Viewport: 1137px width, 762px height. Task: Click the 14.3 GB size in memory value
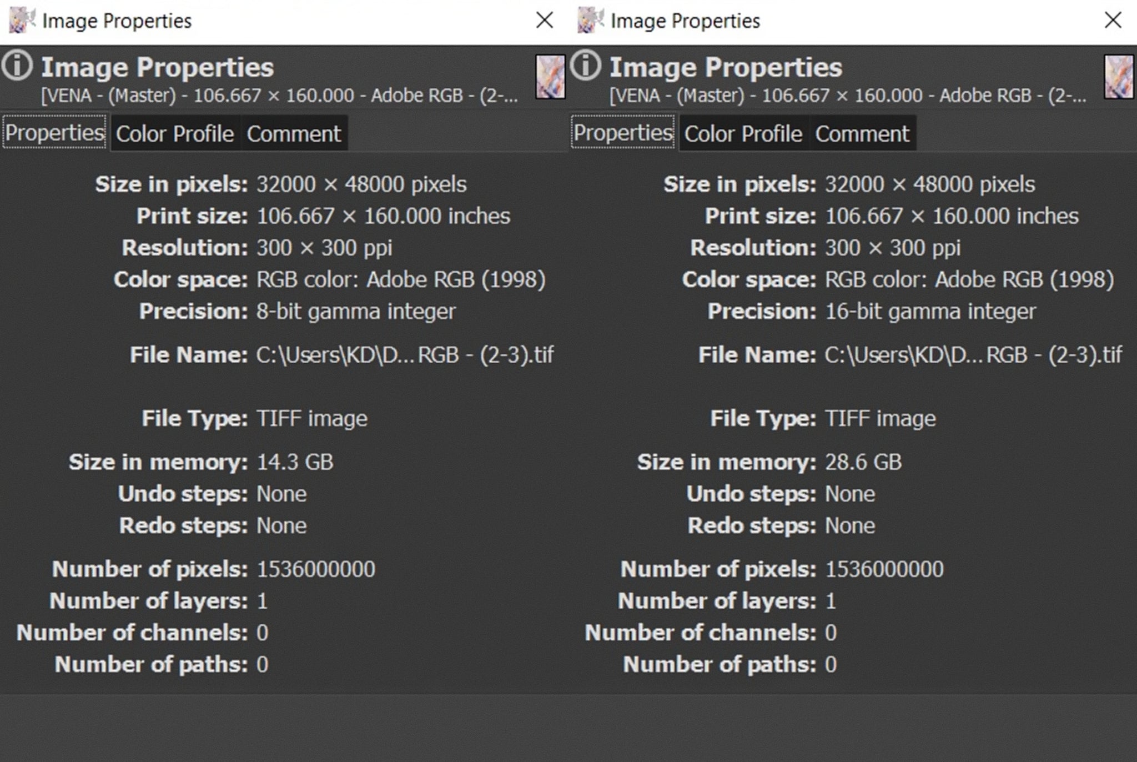[x=295, y=462]
